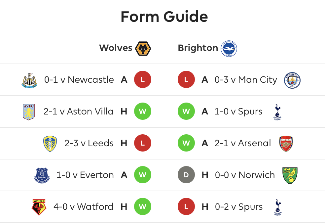Click the Brighton team name heading
325x223 pixels.
coord(198,48)
